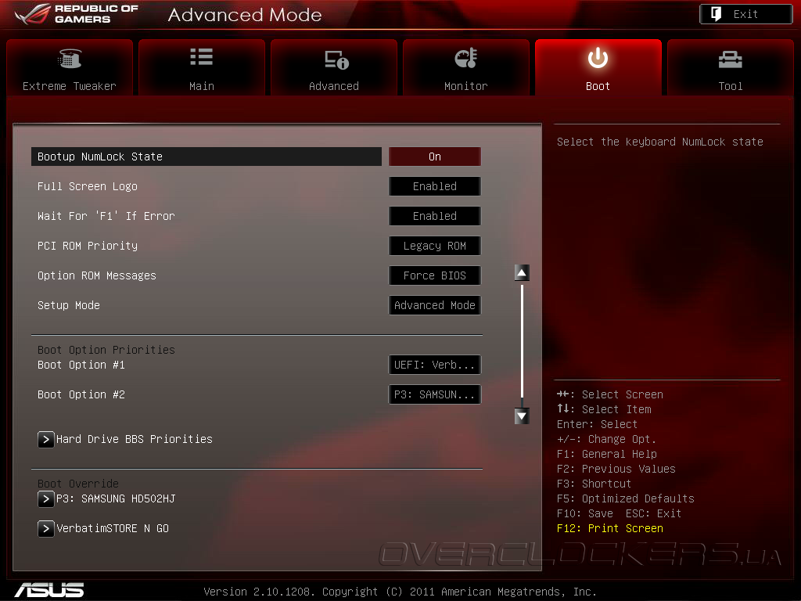Image resolution: width=801 pixels, height=601 pixels.
Task: Click the Monitor gauge icon
Action: pos(466,58)
